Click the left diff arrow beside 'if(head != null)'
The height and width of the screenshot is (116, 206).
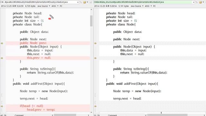[2, 106]
